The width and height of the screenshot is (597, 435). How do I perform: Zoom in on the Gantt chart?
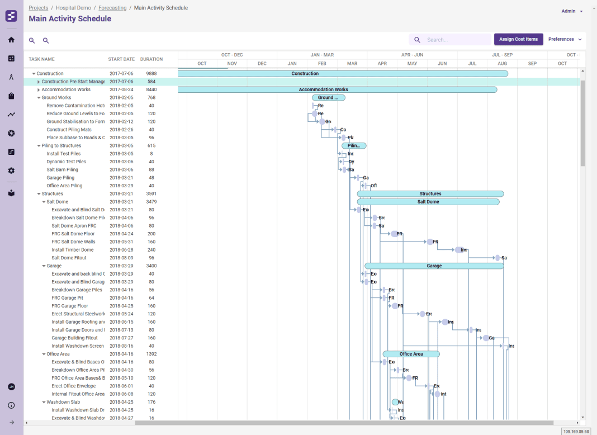click(x=32, y=40)
